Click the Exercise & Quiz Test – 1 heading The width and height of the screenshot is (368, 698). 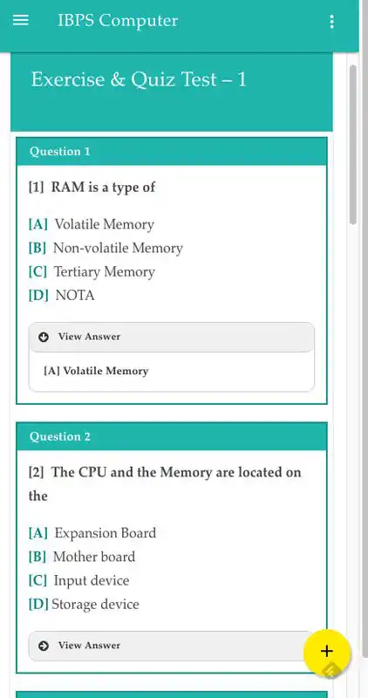click(x=139, y=79)
